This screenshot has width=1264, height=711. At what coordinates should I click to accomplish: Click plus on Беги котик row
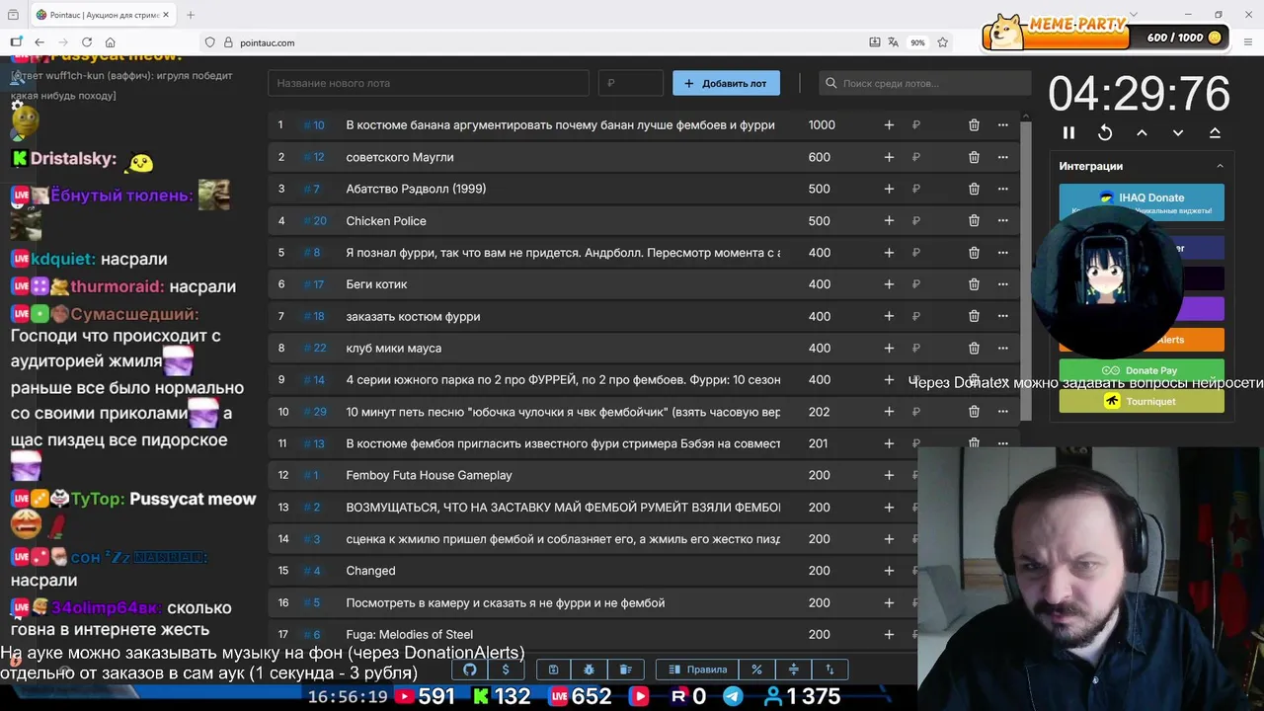pyautogui.click(x=889, y=284)
